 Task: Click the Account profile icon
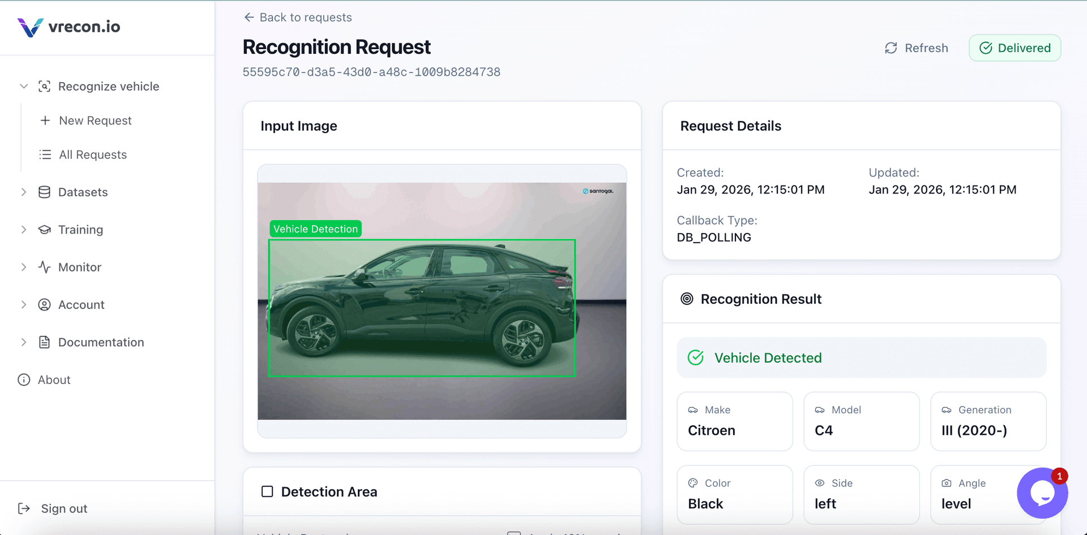(45, 304)
